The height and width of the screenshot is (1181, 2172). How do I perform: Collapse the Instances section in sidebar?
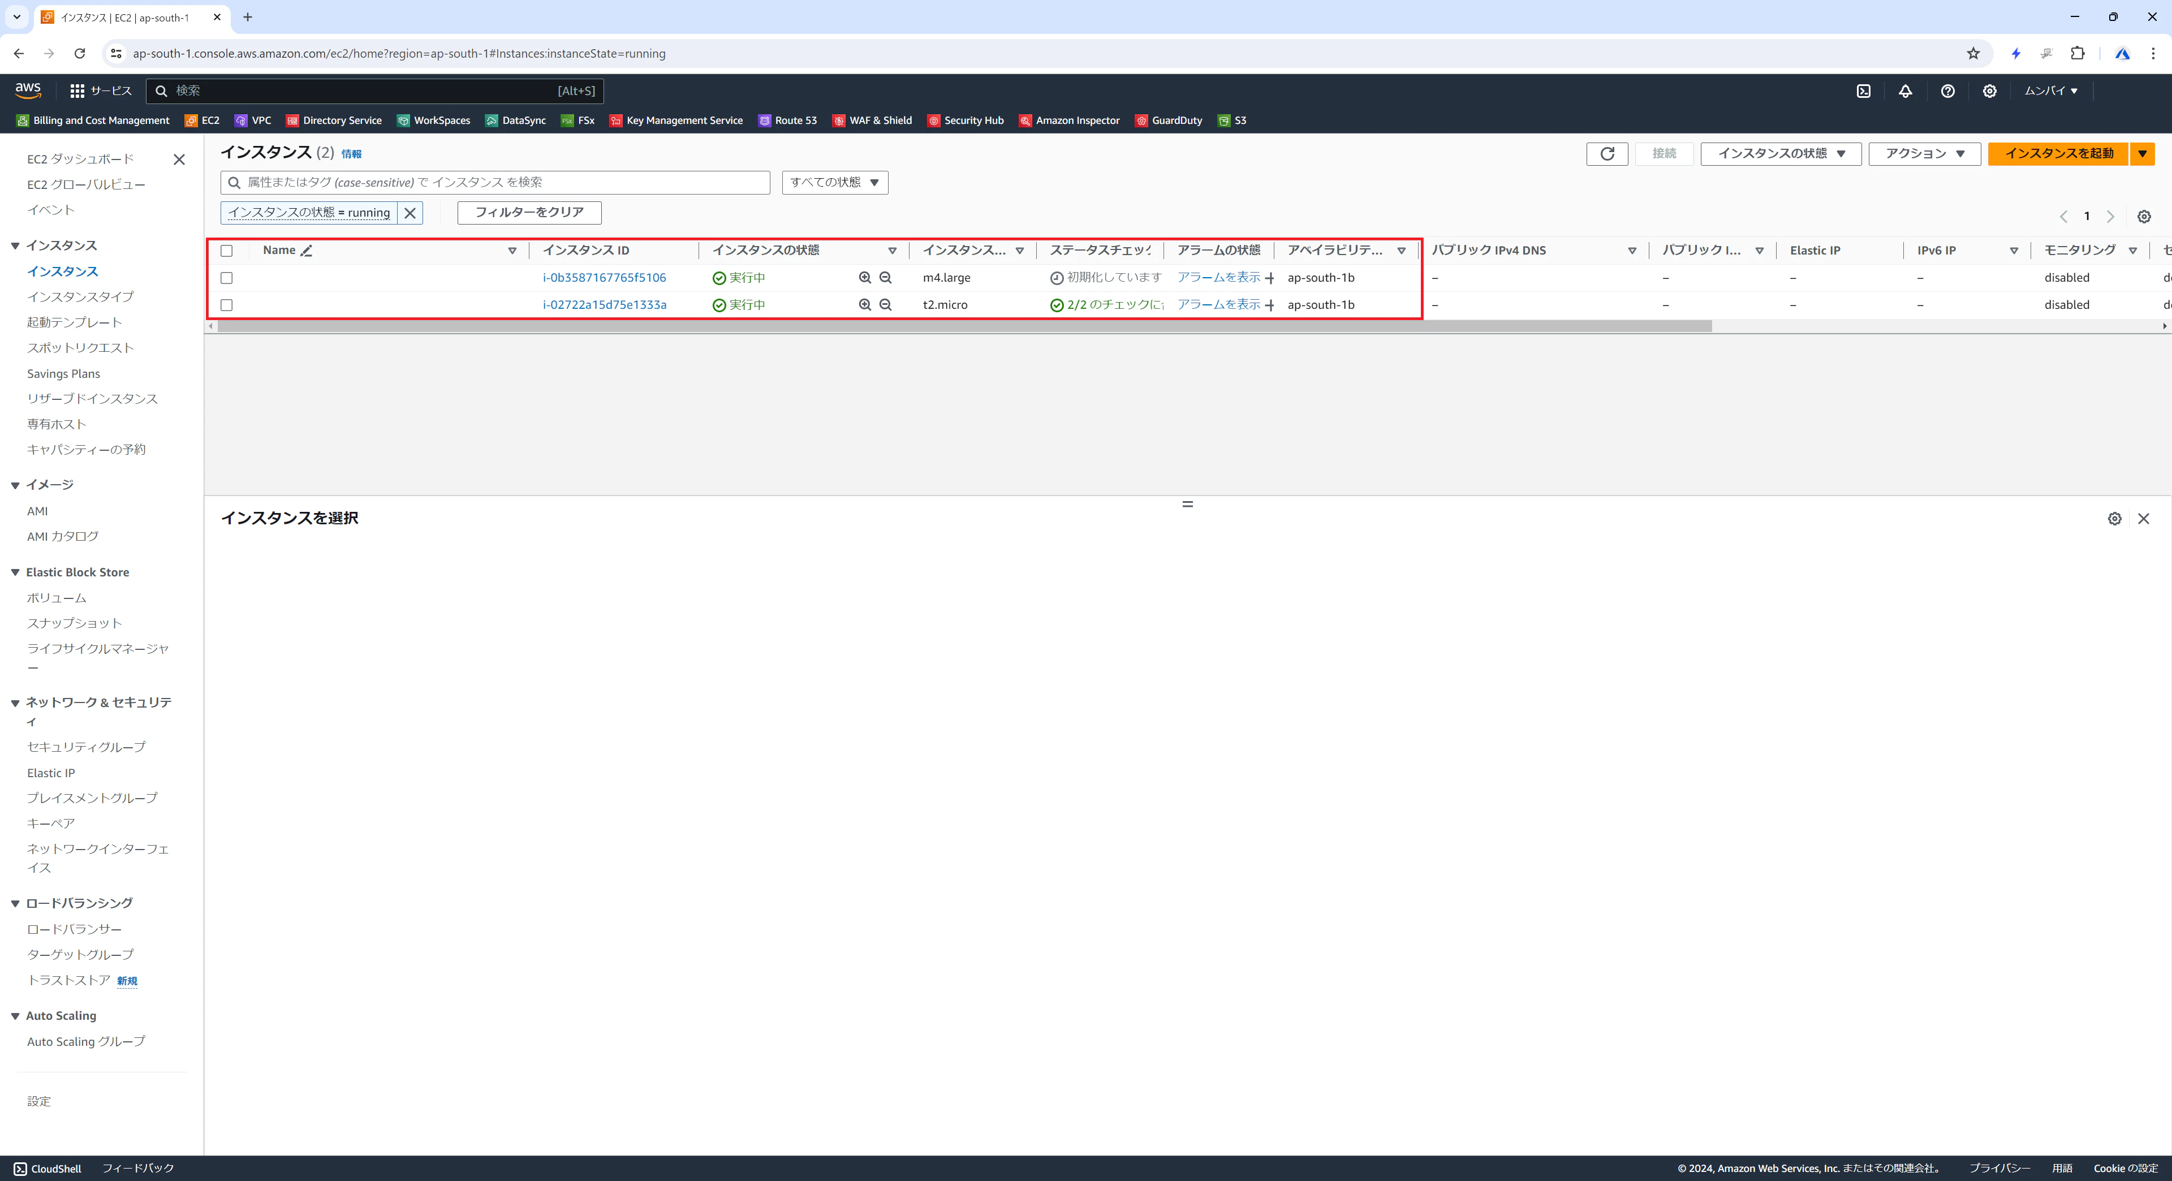(15, 246)
